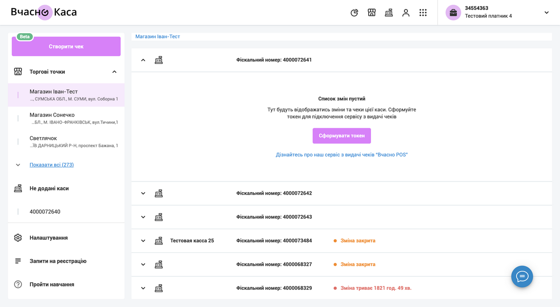The width and height of the screenshot is (560, 307).
Task: Select Магазин Сонечко in the sidebar
Action: 52,115
